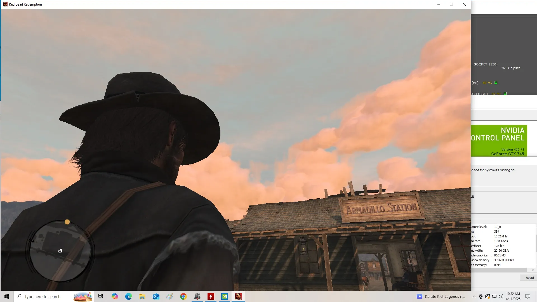537x302 pixels.
Task: Select the '1032 MHz' clock value
Action: [501, 236]
